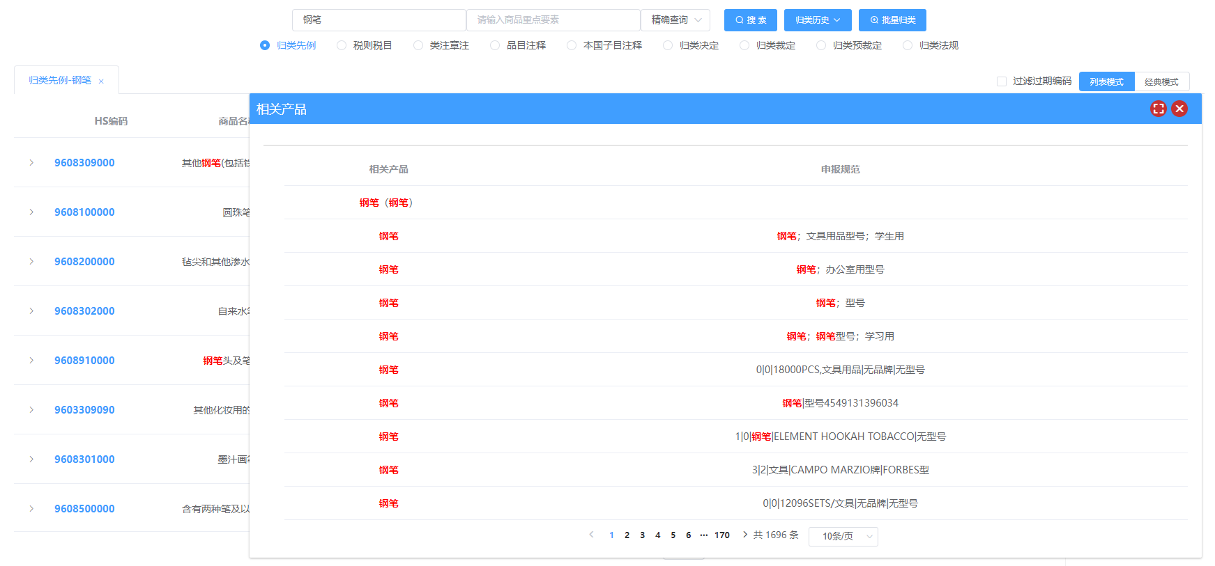The width and height of the screenshot is (1215, 566).
Task: Click CAMPO MARZIO牌 FORBES型 specification cell
Action: (840, 470)
